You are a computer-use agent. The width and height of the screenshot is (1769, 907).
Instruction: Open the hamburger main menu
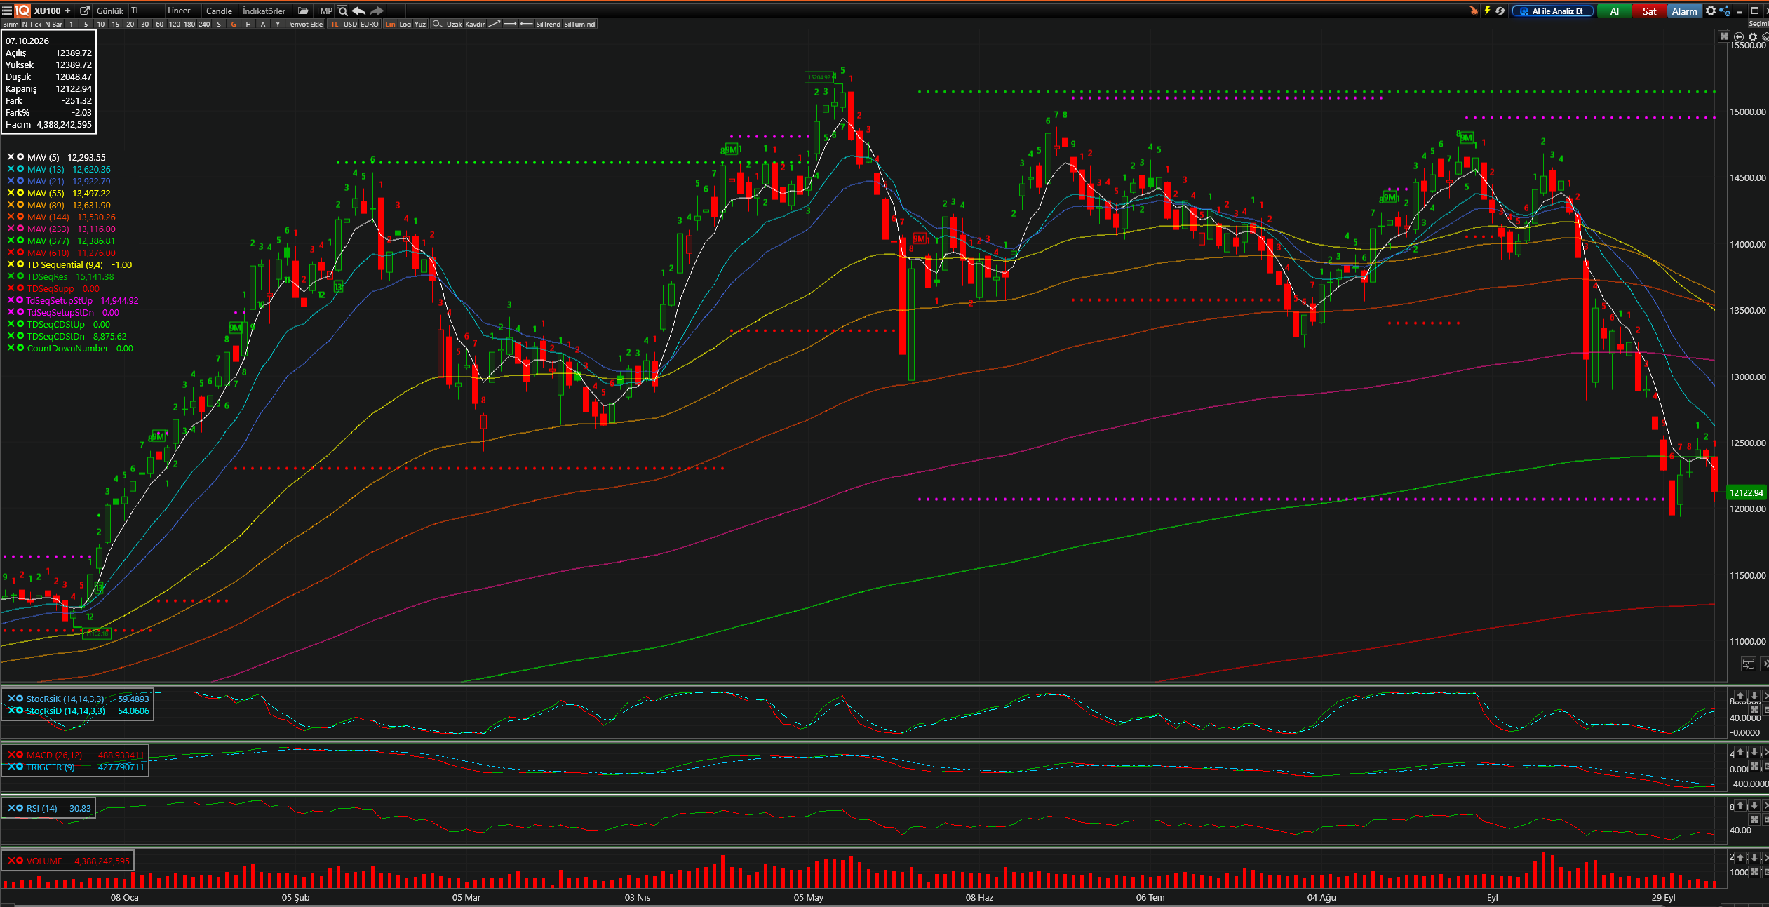[x=7, y=11]
